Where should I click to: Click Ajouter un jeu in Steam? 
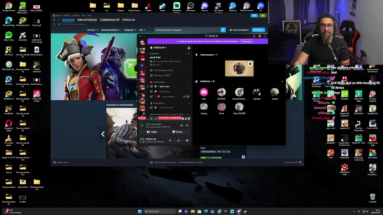coord(61,162)
